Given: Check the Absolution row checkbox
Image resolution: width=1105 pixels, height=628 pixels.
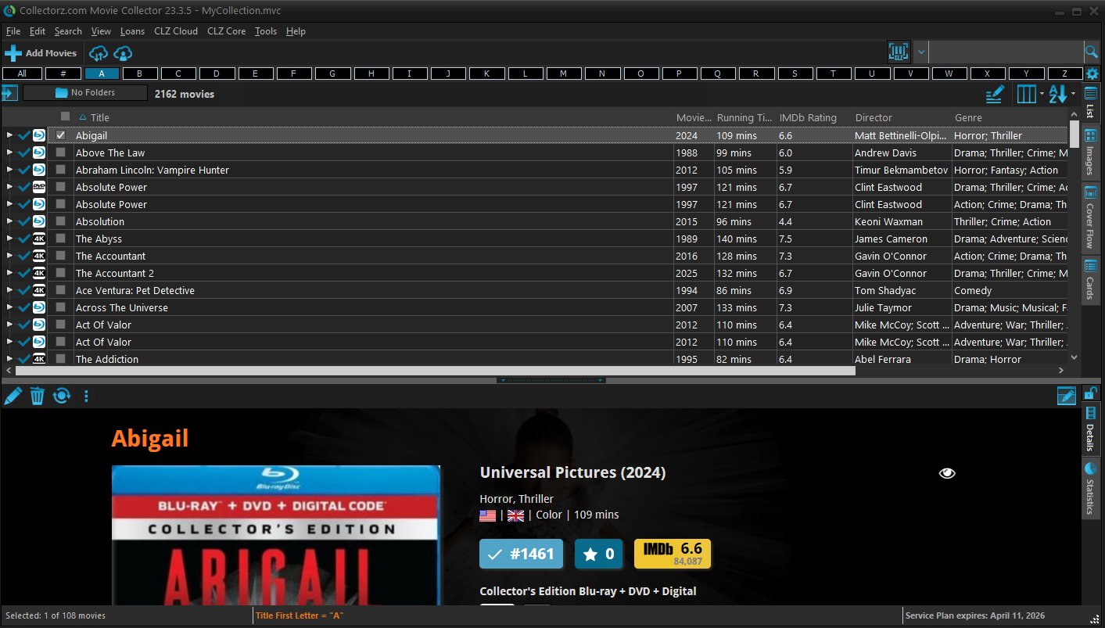Looking at the screenshot, I should pos(61,221).
